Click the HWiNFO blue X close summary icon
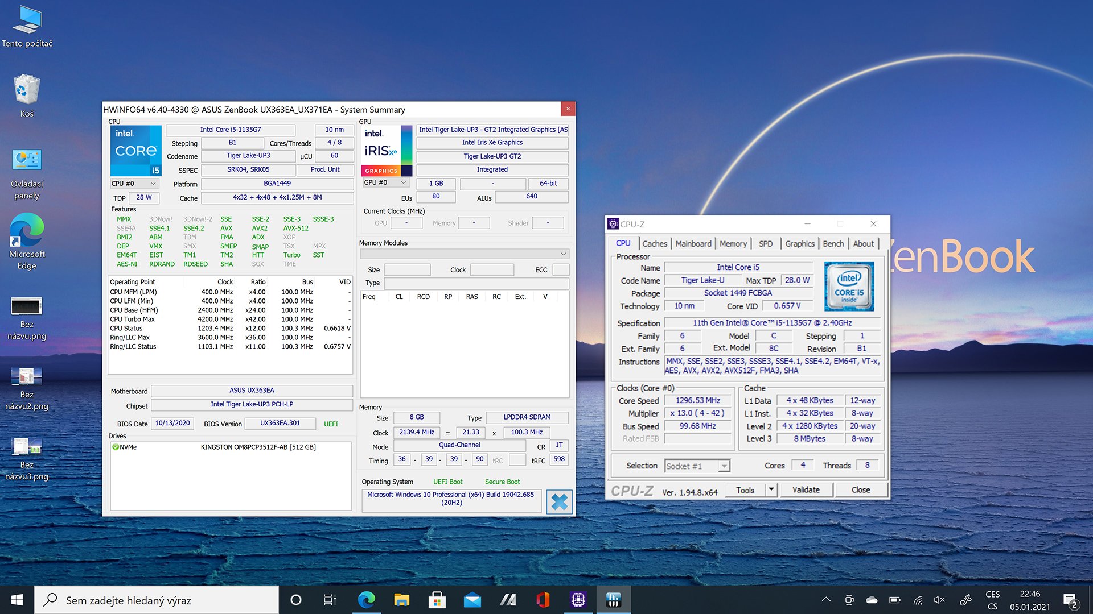The height and width of the screenshot is (614, 1093). click(x=559, y=501)
